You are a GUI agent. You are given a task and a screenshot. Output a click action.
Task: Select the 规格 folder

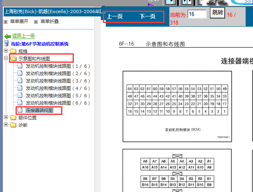(23, 51)
